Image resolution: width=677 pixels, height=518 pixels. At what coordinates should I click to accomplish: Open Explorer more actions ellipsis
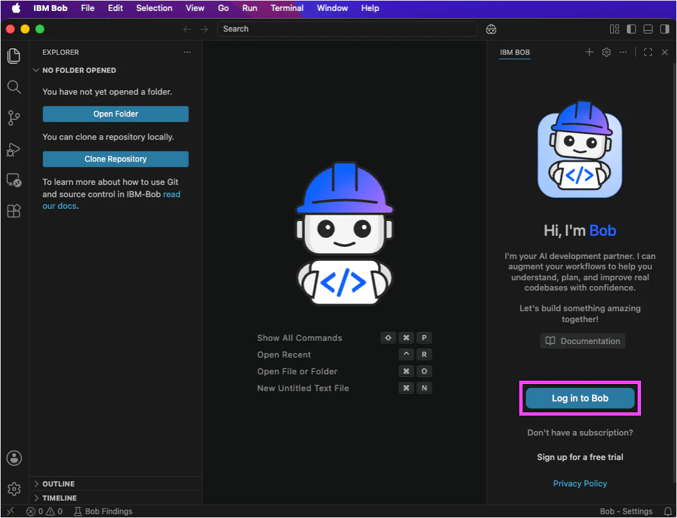187,52
